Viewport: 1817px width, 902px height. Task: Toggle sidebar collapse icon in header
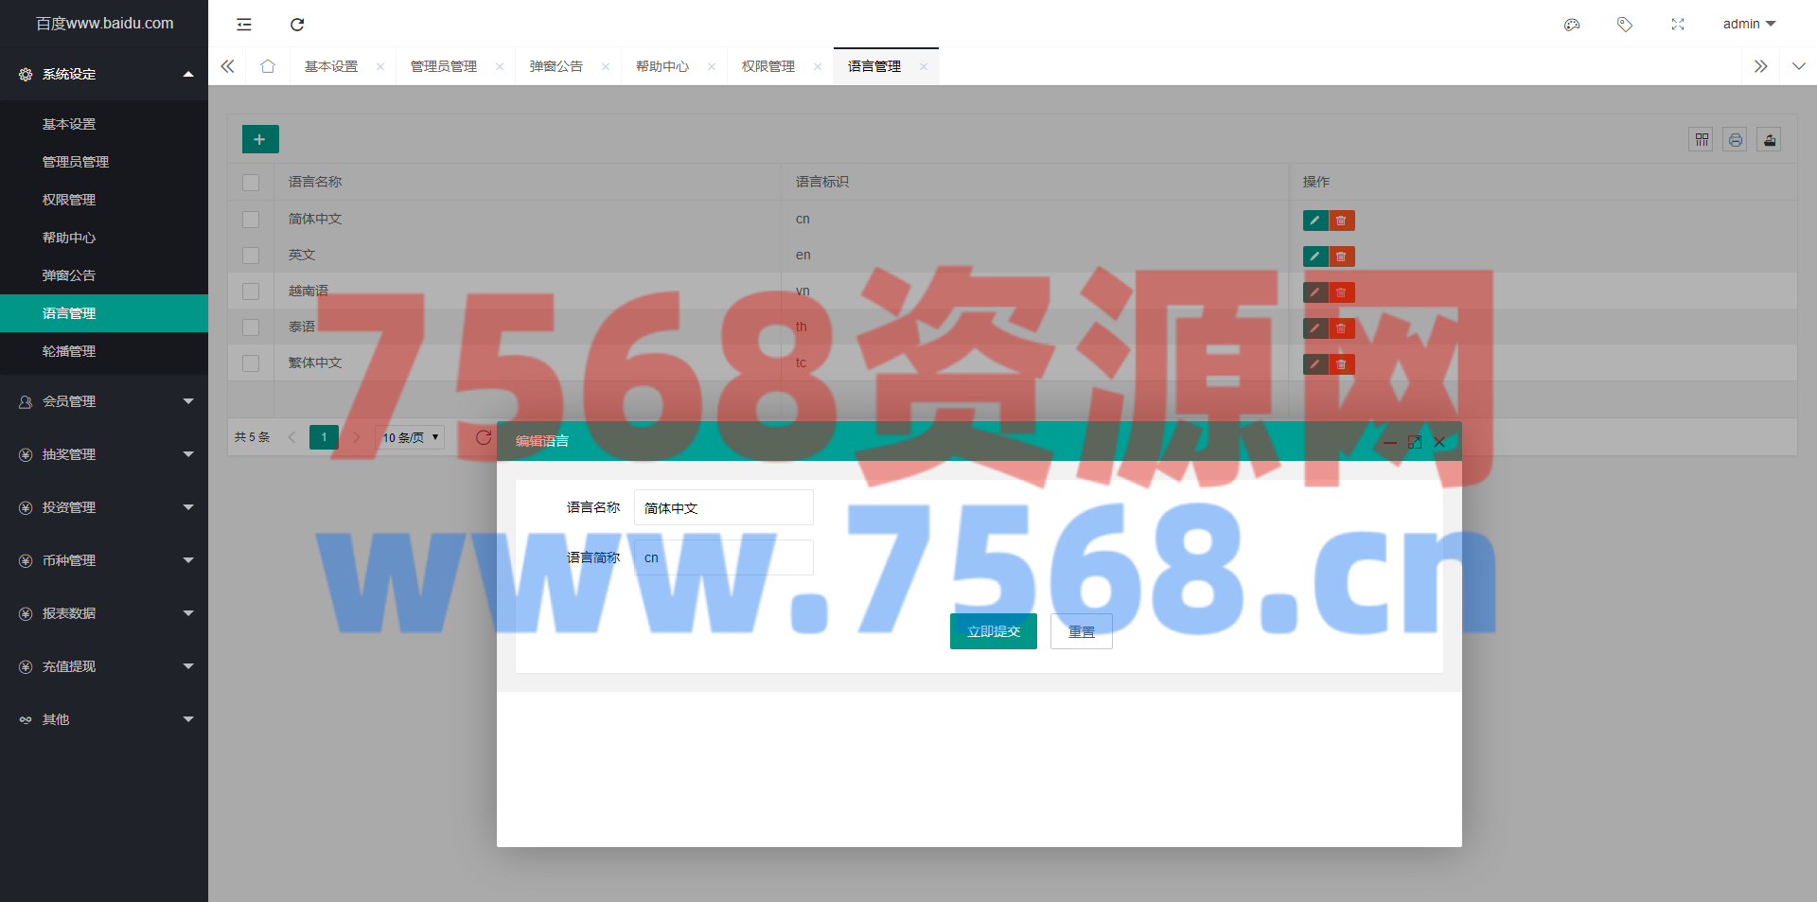pos(244,25)
